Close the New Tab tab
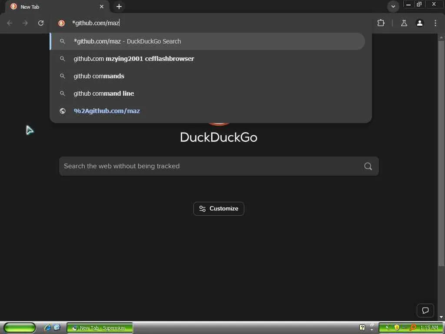 (102, 7)
